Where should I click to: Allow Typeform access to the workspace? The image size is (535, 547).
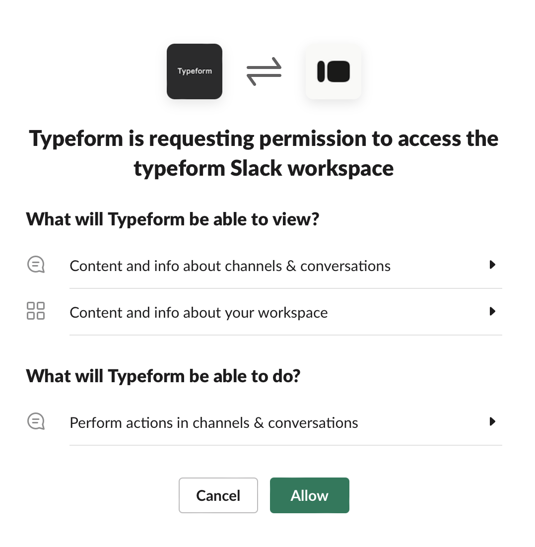click(x=310, y=495)
